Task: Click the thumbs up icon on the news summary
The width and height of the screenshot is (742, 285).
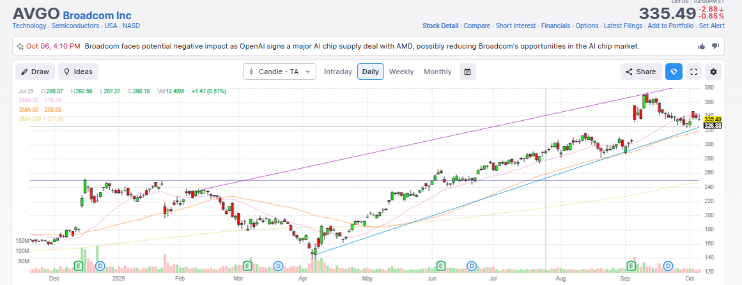Action: [702, 47]
